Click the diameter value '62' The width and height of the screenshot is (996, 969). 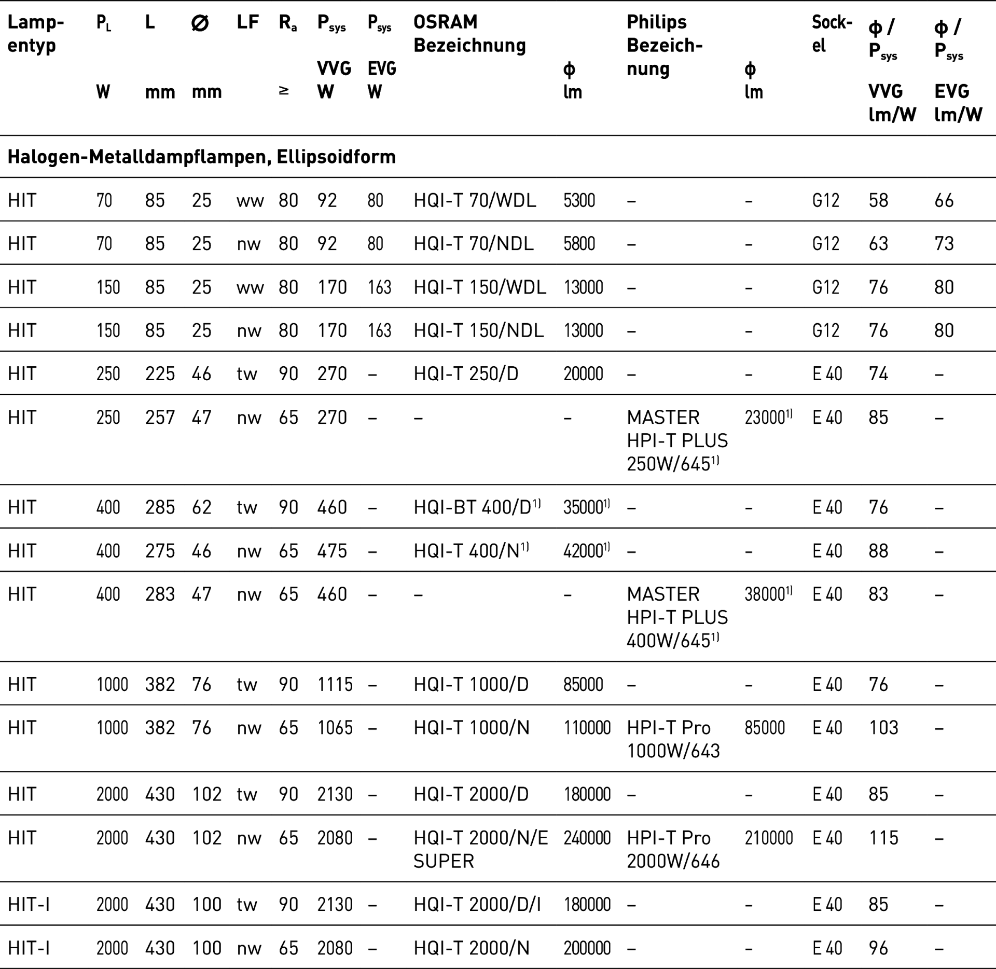point(202,507)
